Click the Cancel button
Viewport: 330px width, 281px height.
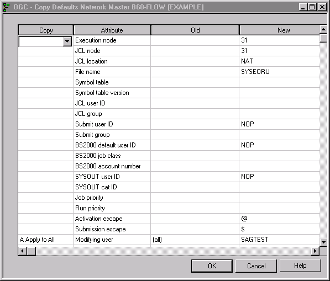tap(256, 266)
